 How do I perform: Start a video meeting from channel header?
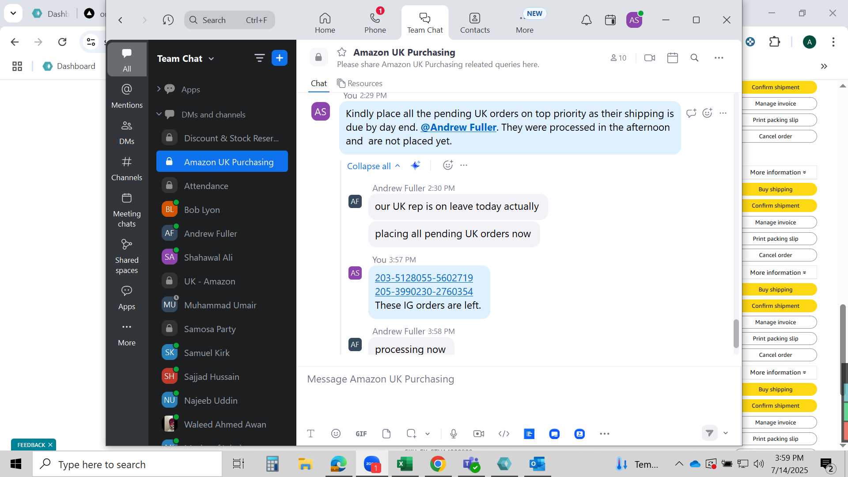(x=650, y=58)
